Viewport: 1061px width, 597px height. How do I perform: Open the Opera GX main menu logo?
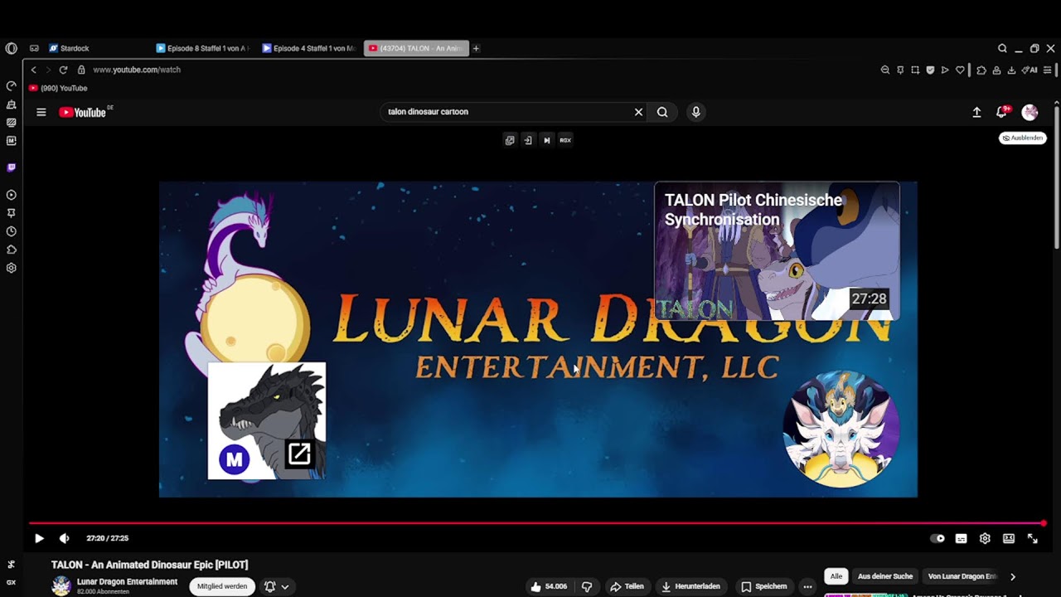(11, 48)
